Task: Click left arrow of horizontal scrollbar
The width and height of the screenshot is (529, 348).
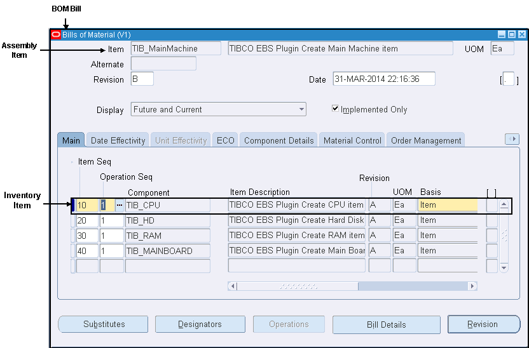Action: (x=233, y=286)
